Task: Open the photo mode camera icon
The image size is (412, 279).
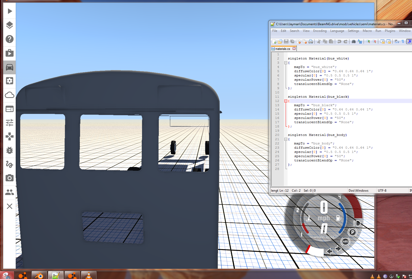Action: [10, 178]
